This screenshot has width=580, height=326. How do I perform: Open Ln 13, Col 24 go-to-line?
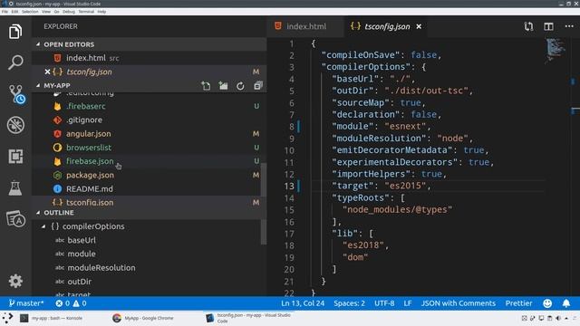(303, 303)
